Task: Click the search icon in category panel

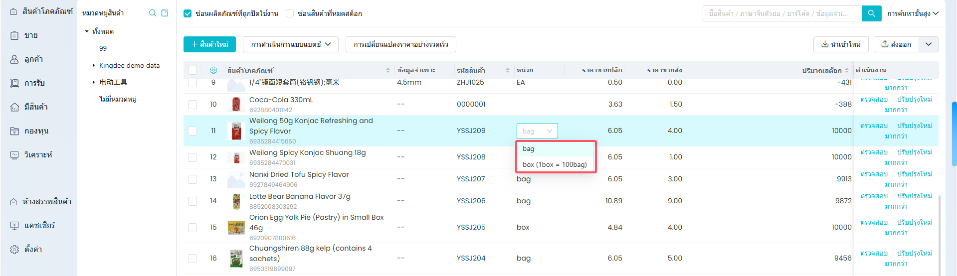Action: (153, 13)
